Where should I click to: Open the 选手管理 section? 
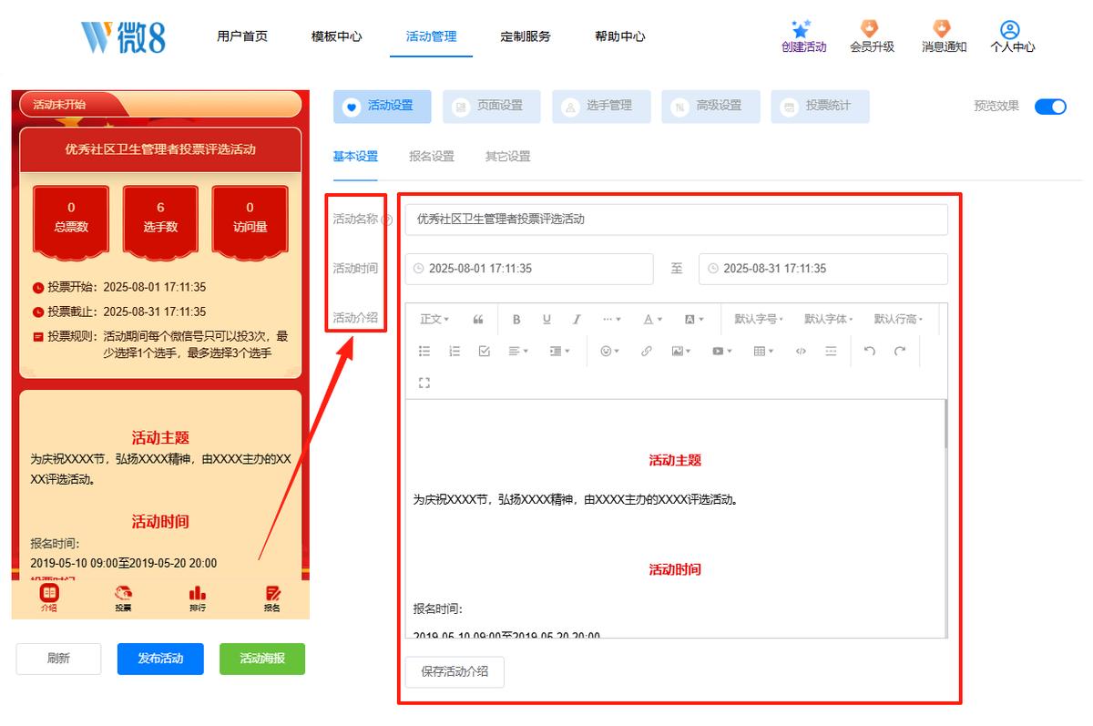601,107
